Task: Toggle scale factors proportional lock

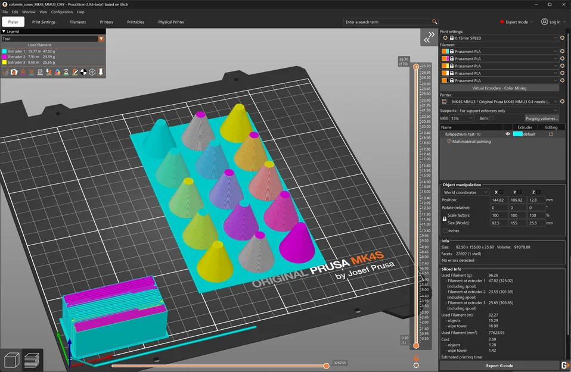Action: click(444, 219)
